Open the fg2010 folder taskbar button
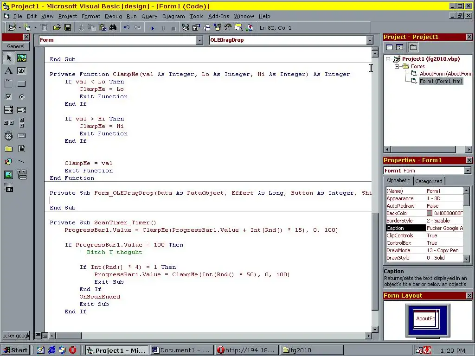The width and height of the screenshot is (475, 356). click(312, 350)
